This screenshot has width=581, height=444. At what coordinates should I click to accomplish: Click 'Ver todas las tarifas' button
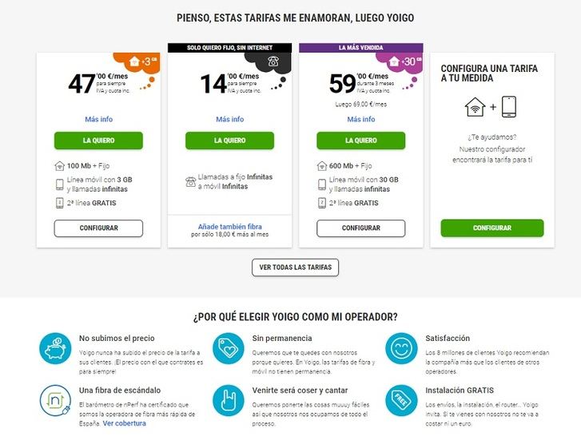point(295,267)
